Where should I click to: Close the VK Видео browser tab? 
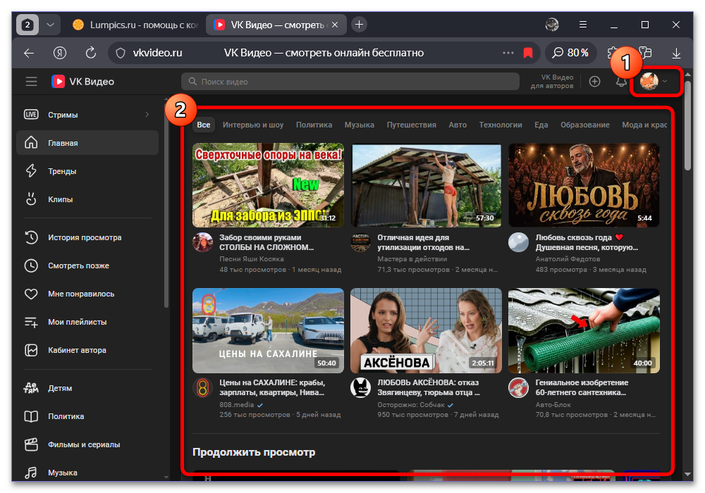334,25
